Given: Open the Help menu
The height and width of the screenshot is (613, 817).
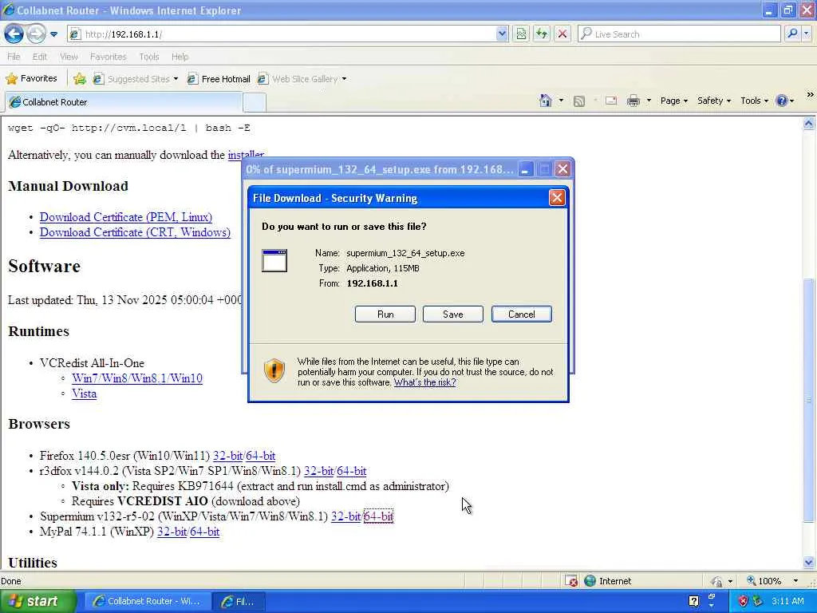Looking at the screenshot, I should [x=180, y=57].
